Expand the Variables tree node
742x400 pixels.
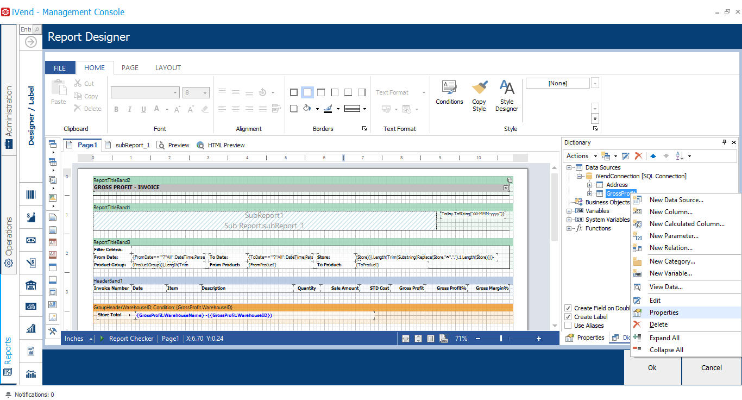pos(569,211)
